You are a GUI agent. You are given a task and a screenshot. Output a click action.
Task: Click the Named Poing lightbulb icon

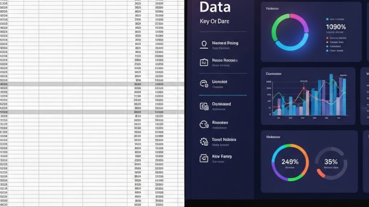click(x=204, y=45)
